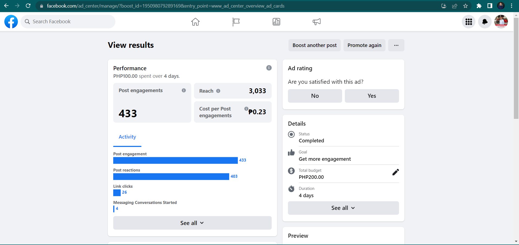Click Promote again button
This screenshot has height=245, width=519.
(364, 45)
